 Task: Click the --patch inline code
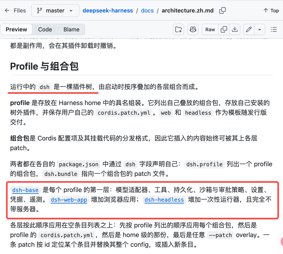(x=220, y=235)
